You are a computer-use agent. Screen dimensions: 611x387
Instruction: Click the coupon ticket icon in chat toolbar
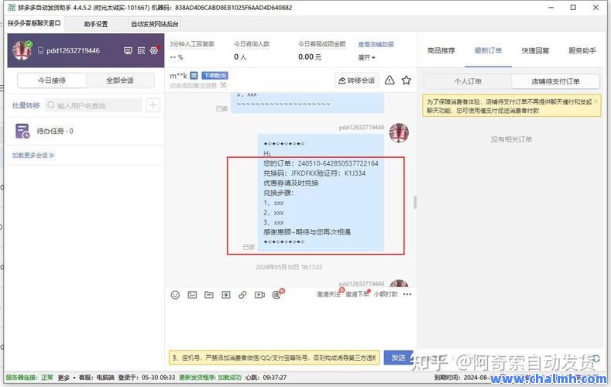226,295
